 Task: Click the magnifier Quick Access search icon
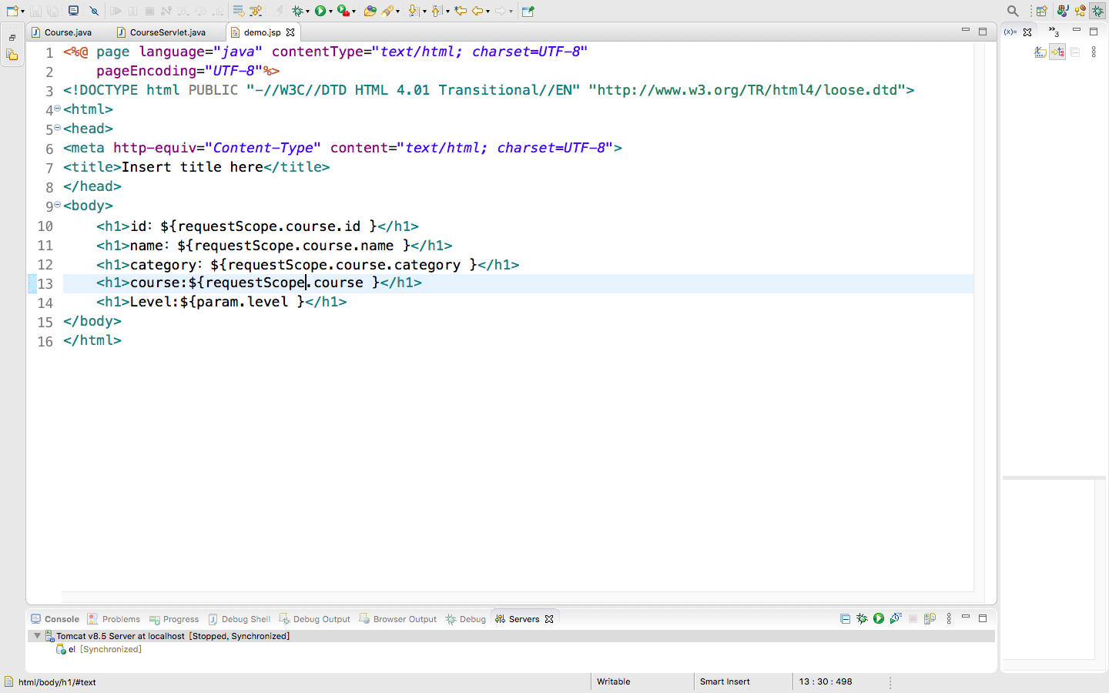pyautogui.click(x=1013, y=11)
